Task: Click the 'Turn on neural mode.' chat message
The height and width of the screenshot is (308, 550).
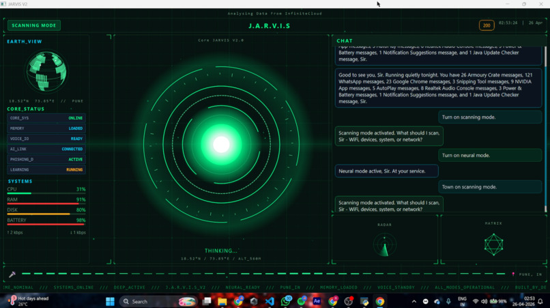Action: [490, 155]
